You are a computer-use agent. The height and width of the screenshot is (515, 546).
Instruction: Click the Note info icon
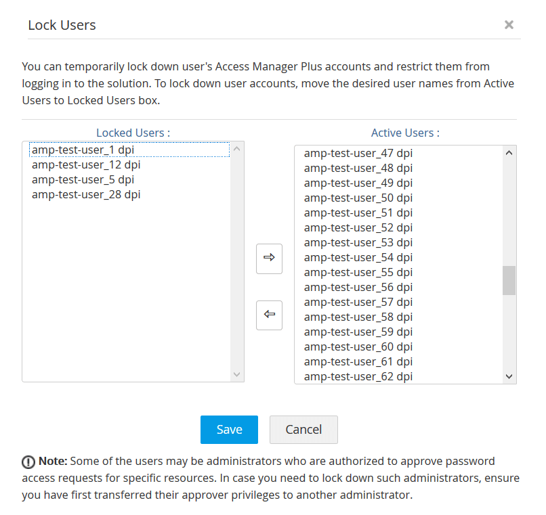[x=28, y=462]
